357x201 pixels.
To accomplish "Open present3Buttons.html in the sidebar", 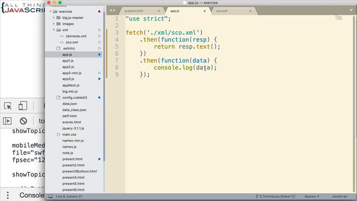I will point(79,171).
